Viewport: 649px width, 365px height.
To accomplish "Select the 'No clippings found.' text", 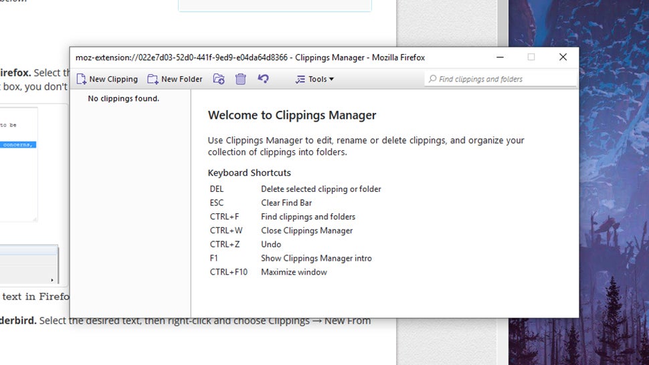I will click(x=123, y=98).
